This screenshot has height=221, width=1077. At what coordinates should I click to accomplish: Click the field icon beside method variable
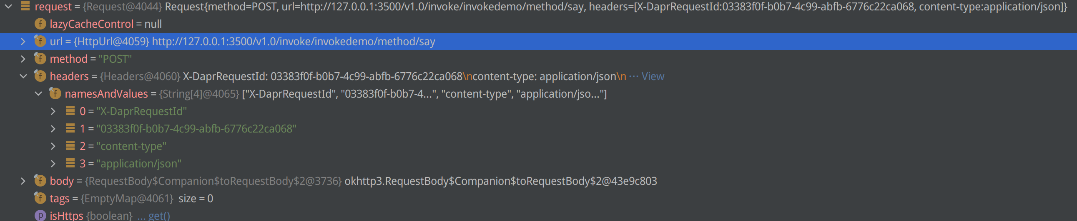tap(40, 59)
